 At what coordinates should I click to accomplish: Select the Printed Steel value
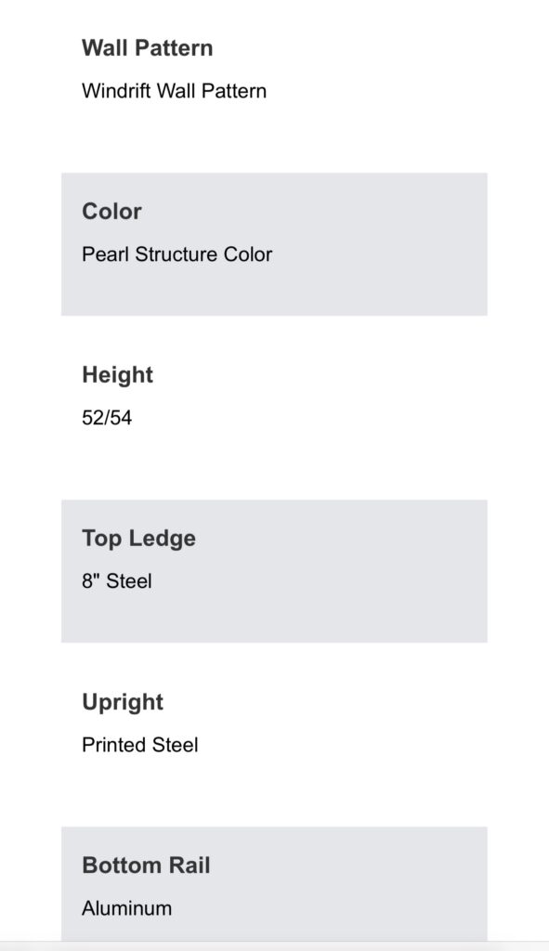140,745
